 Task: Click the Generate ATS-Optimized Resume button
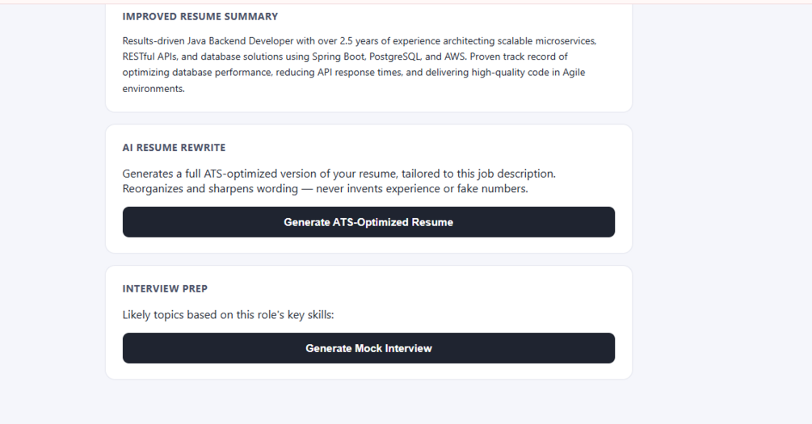click(x=368, y=222)
